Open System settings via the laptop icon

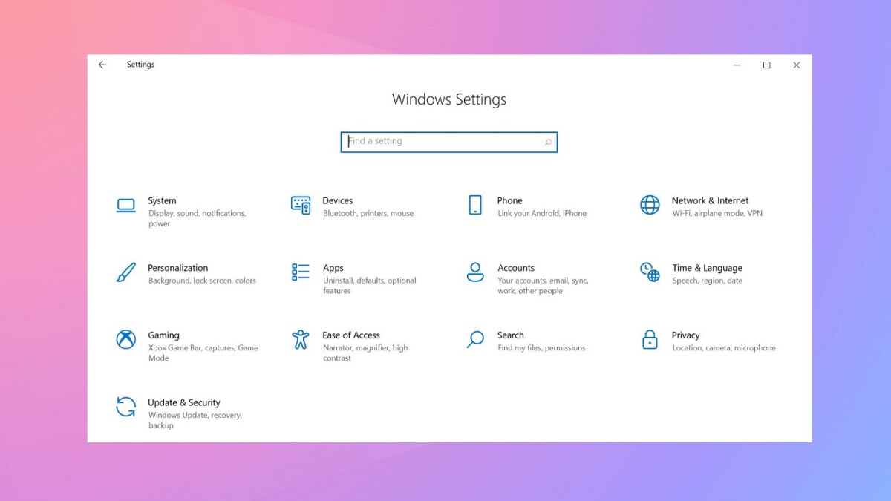[125, 205]
